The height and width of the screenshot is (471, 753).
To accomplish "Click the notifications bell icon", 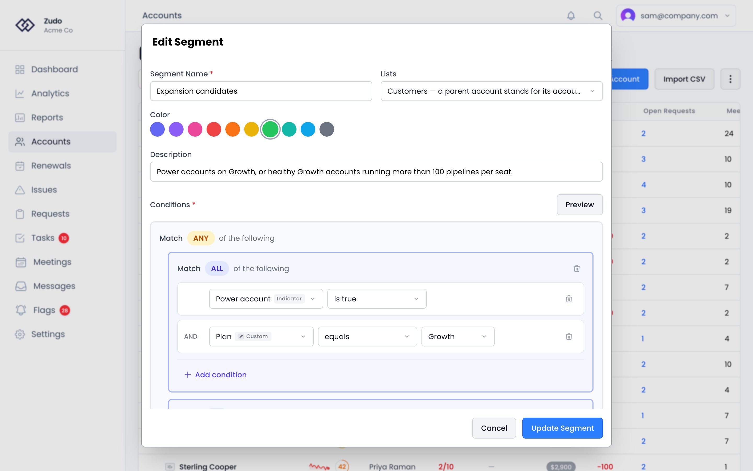I will pos(571,16).
